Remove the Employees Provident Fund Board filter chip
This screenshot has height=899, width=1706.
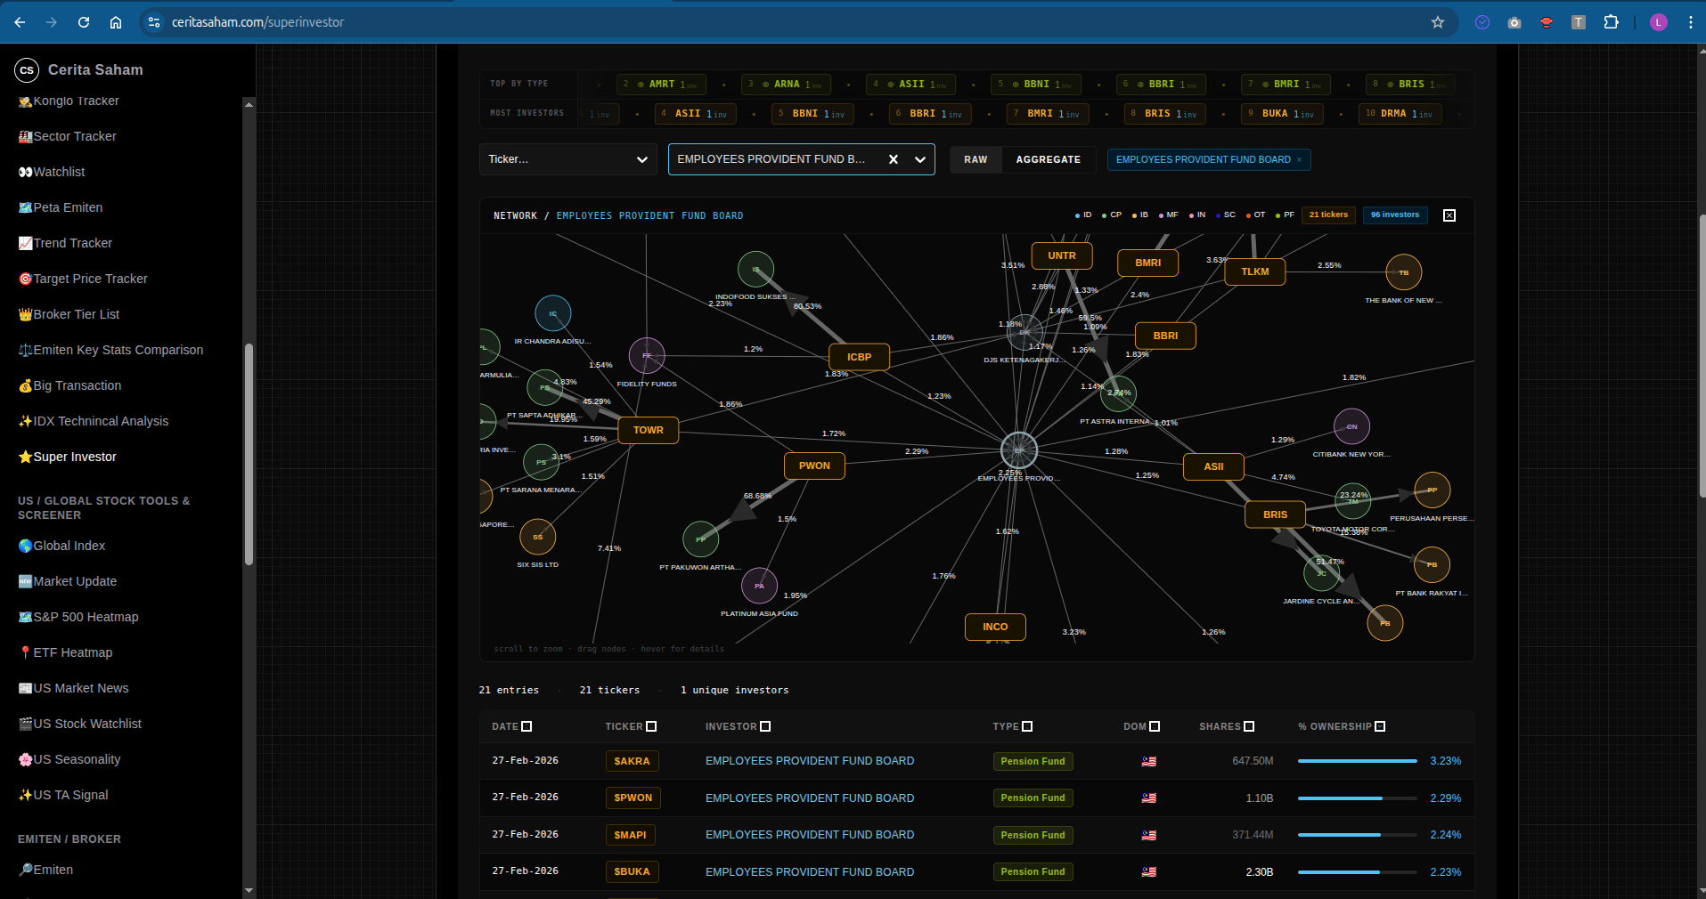coord(1299,160)
